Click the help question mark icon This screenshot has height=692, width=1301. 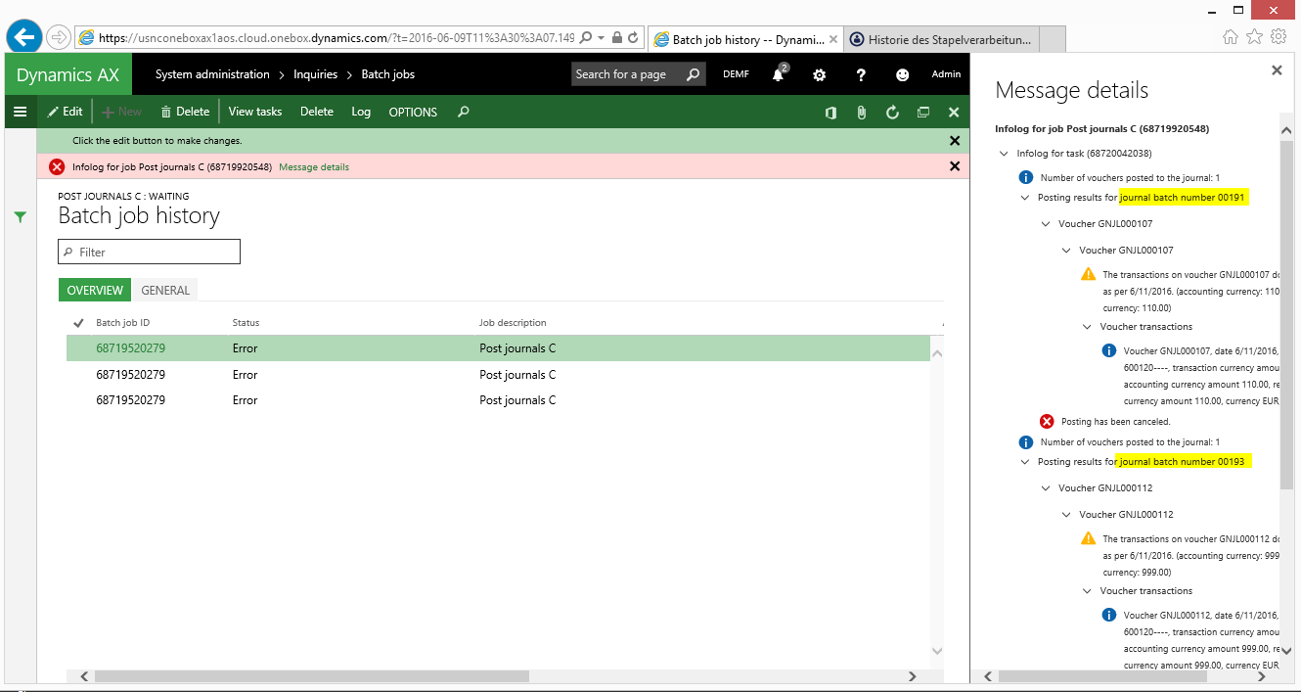pos(861,75)
